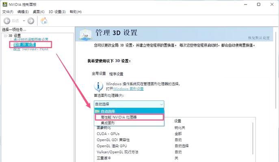Open the Home page icon in toolbar
279x162 pixels.
pyautogui.click(x=44, y=21)
